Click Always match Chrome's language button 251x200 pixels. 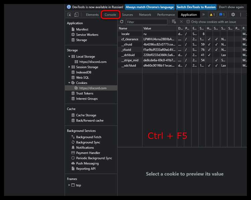tap(150, 7)
